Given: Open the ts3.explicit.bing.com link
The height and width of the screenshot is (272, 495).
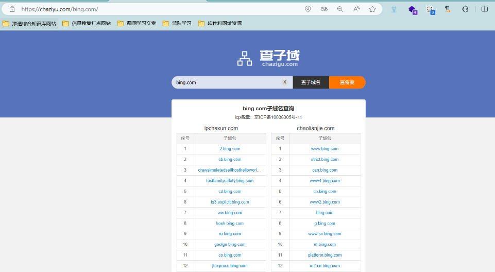Looking at the screenshot, I should (x=230, y=202).
